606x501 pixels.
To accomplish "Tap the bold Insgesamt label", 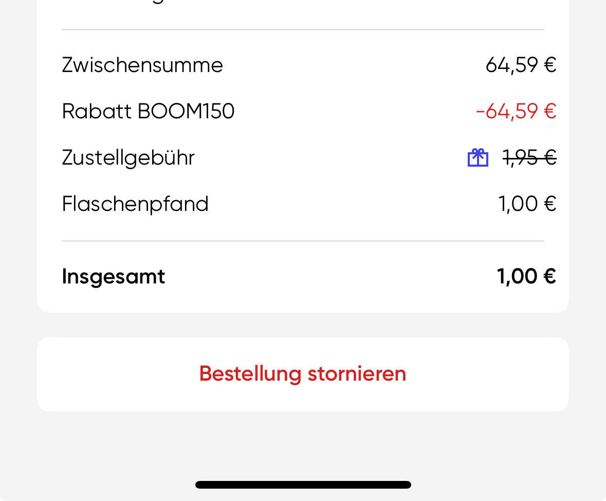I will [113, 277].
